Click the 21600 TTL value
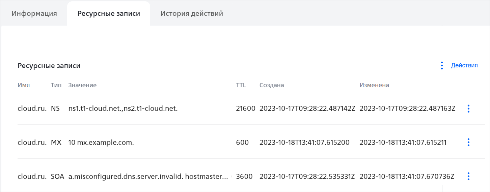Image resolution: width=490 pixels, height=192 pixels. [246, 108]
